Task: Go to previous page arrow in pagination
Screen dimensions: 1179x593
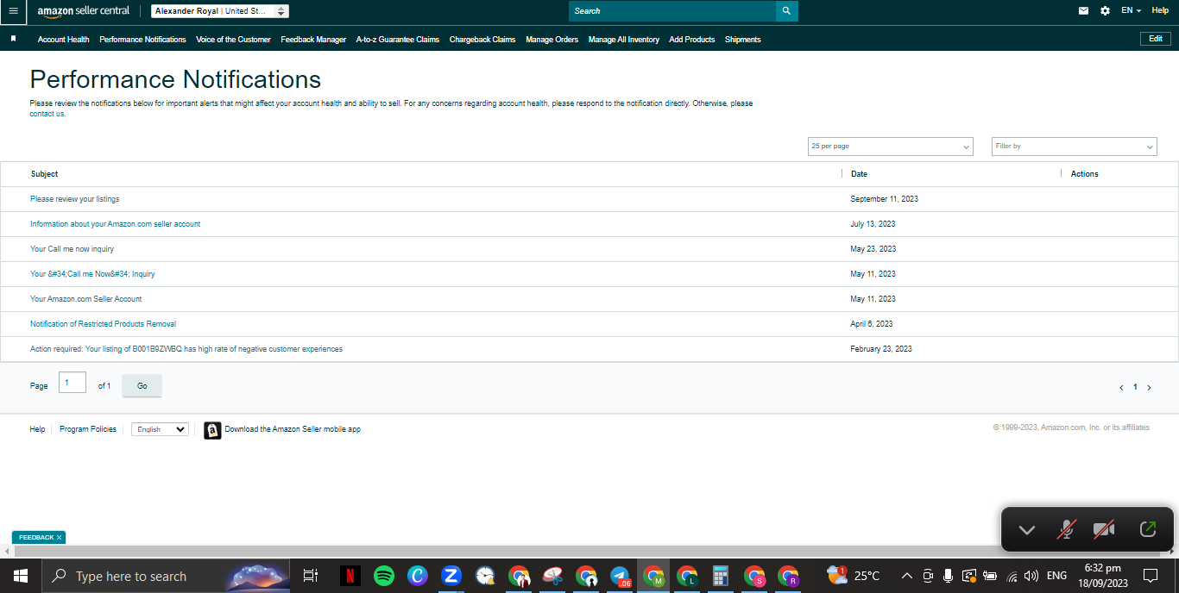Action: [1121, 388]
